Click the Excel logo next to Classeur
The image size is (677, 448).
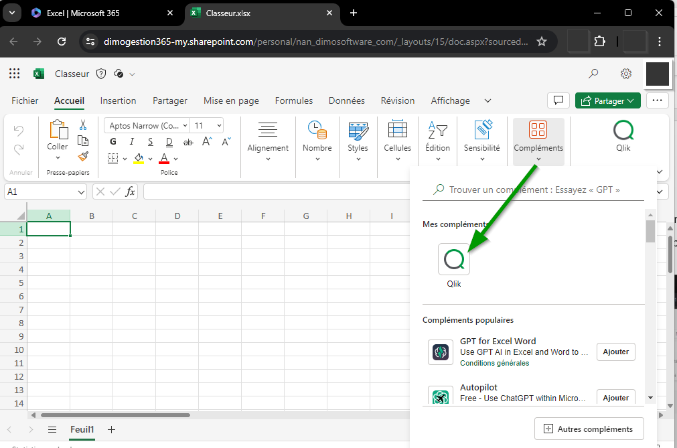[x=39, y=74]
